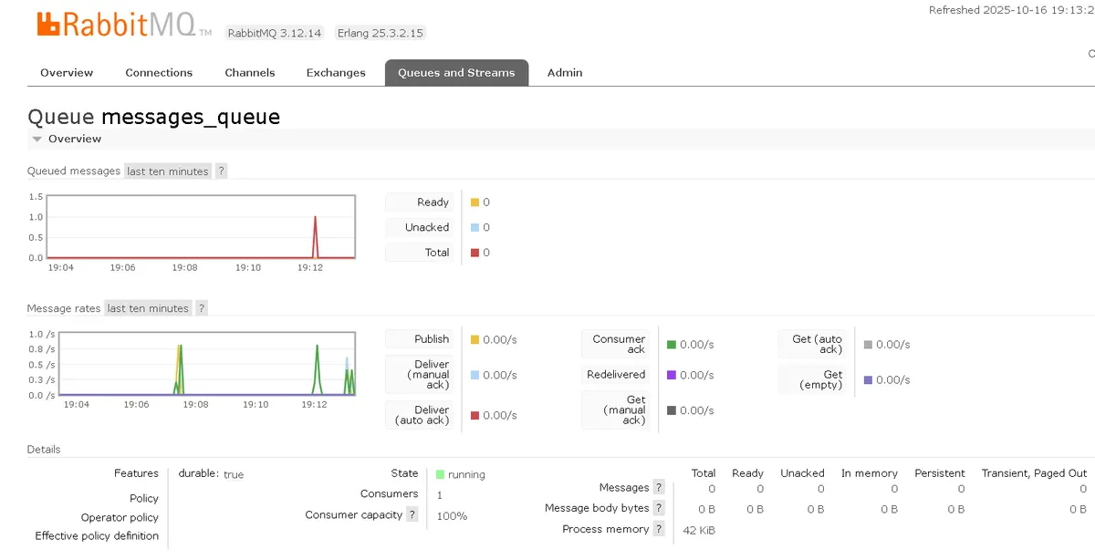Click the Effective policy definition label
The image size is (1095, 560).
(97, 536)
